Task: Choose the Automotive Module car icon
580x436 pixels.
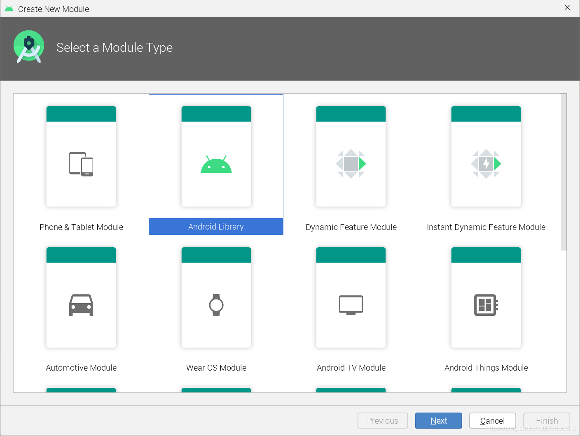Action: click(x=81, y=305)
